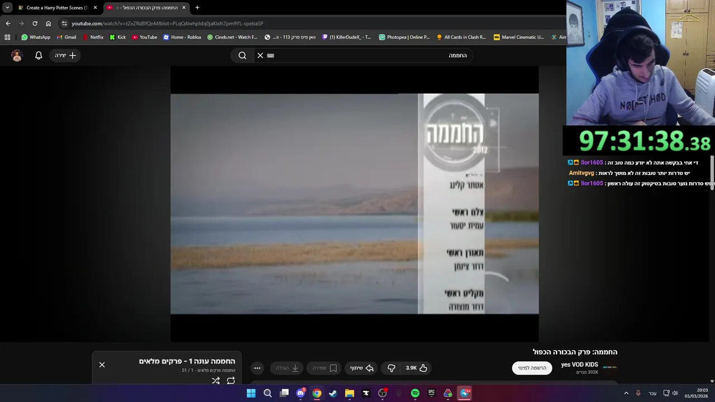Open the KillerDudeX bookmark

[347, 37]
